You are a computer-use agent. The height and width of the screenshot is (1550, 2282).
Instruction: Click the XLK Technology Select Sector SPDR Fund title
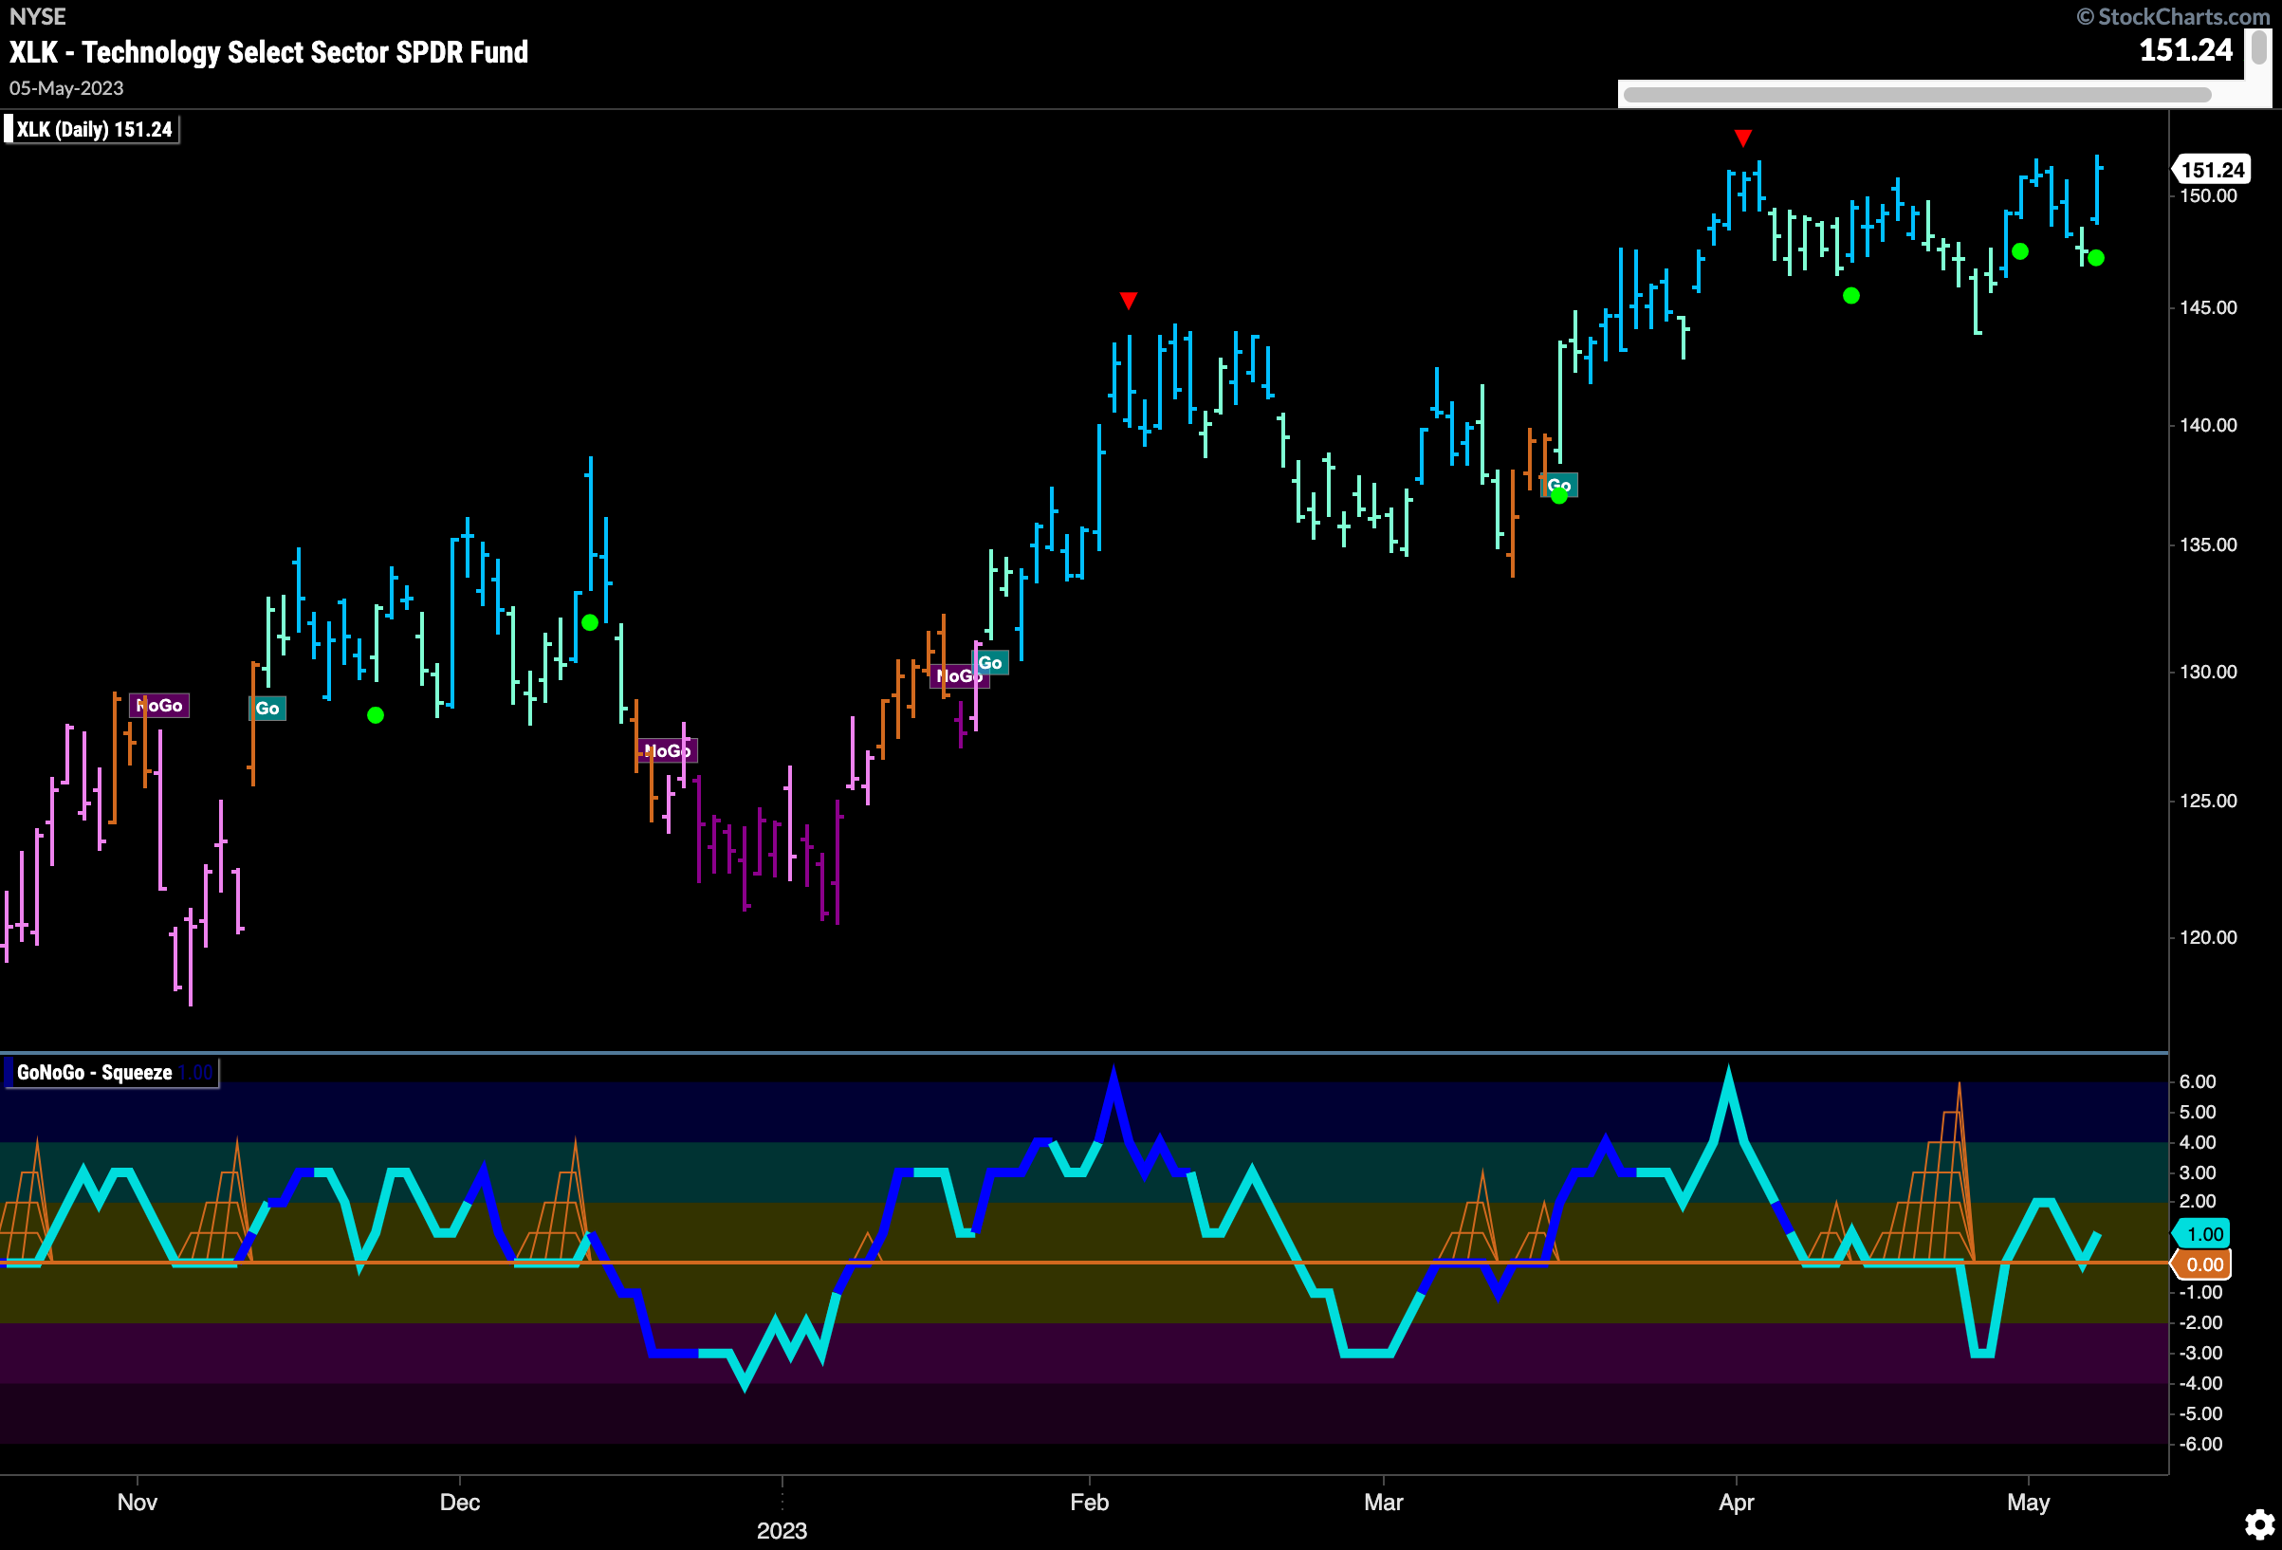(x=269, y=51)
